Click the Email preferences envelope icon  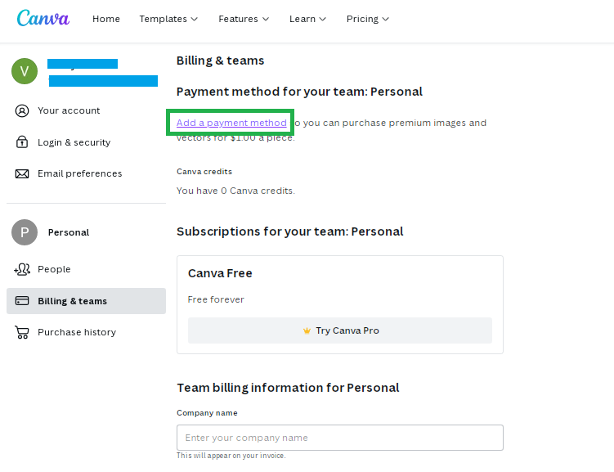pyautogui.click(x=22, y=173)
